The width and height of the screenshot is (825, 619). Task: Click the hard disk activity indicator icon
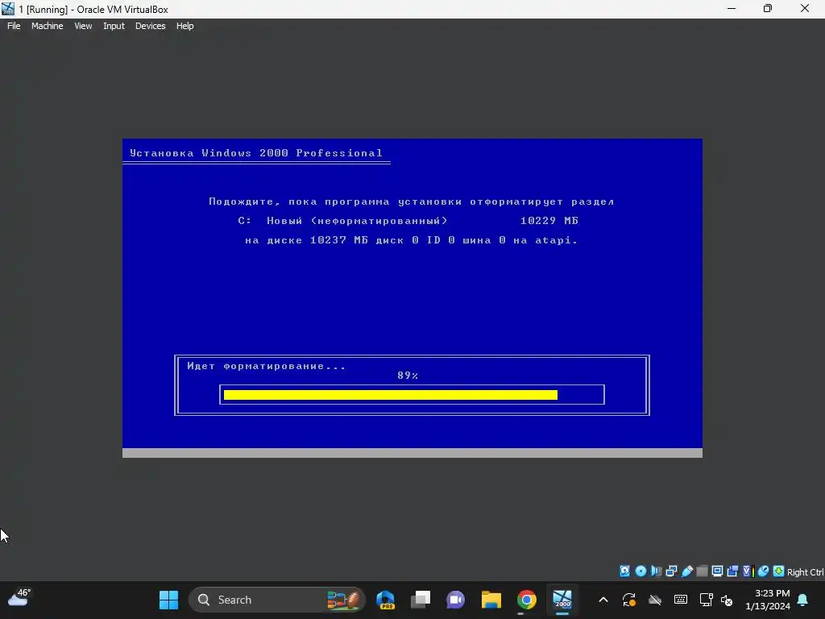tap(624, 571)
